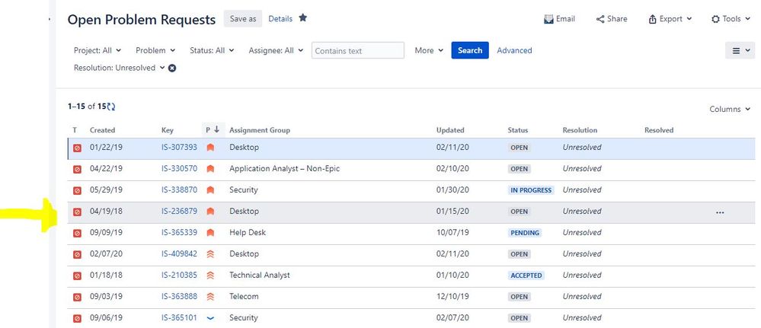Refresh the search results list
Viewport: 761px width, 328px height.
(111, 107)
